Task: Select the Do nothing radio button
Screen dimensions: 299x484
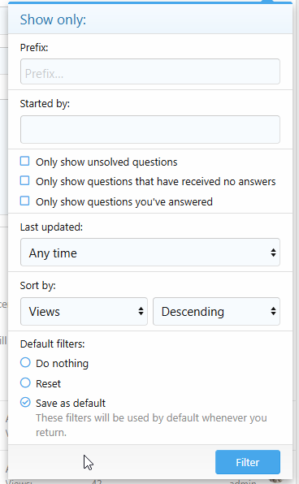Action: pyautogui.click(x=25, y=362)
